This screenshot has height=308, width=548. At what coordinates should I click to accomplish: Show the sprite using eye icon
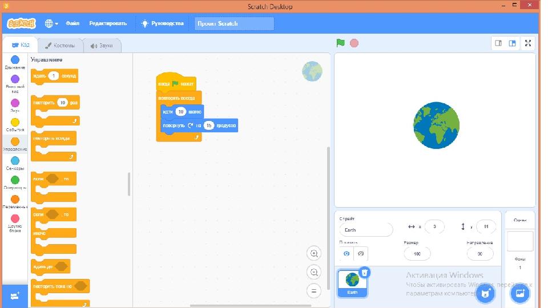pos(346,253)
